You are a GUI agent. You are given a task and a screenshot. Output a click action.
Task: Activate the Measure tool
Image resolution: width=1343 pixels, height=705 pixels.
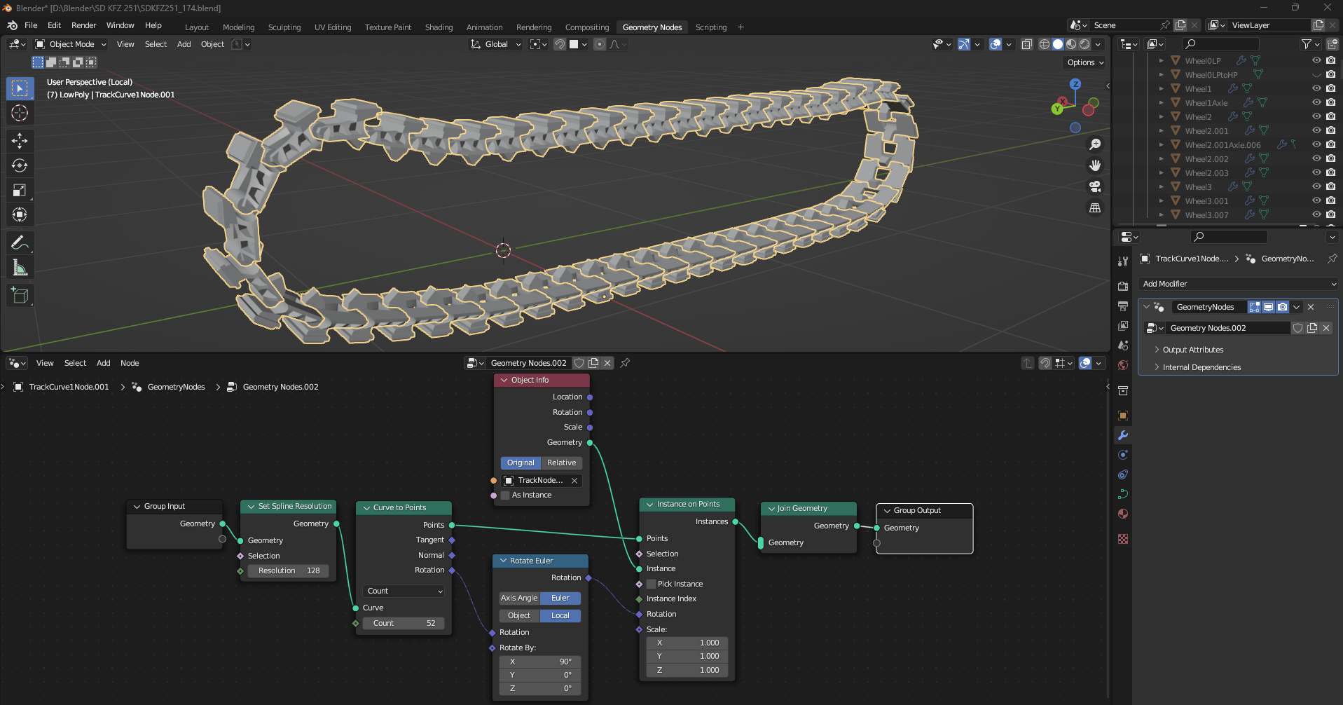pos(20,267)
